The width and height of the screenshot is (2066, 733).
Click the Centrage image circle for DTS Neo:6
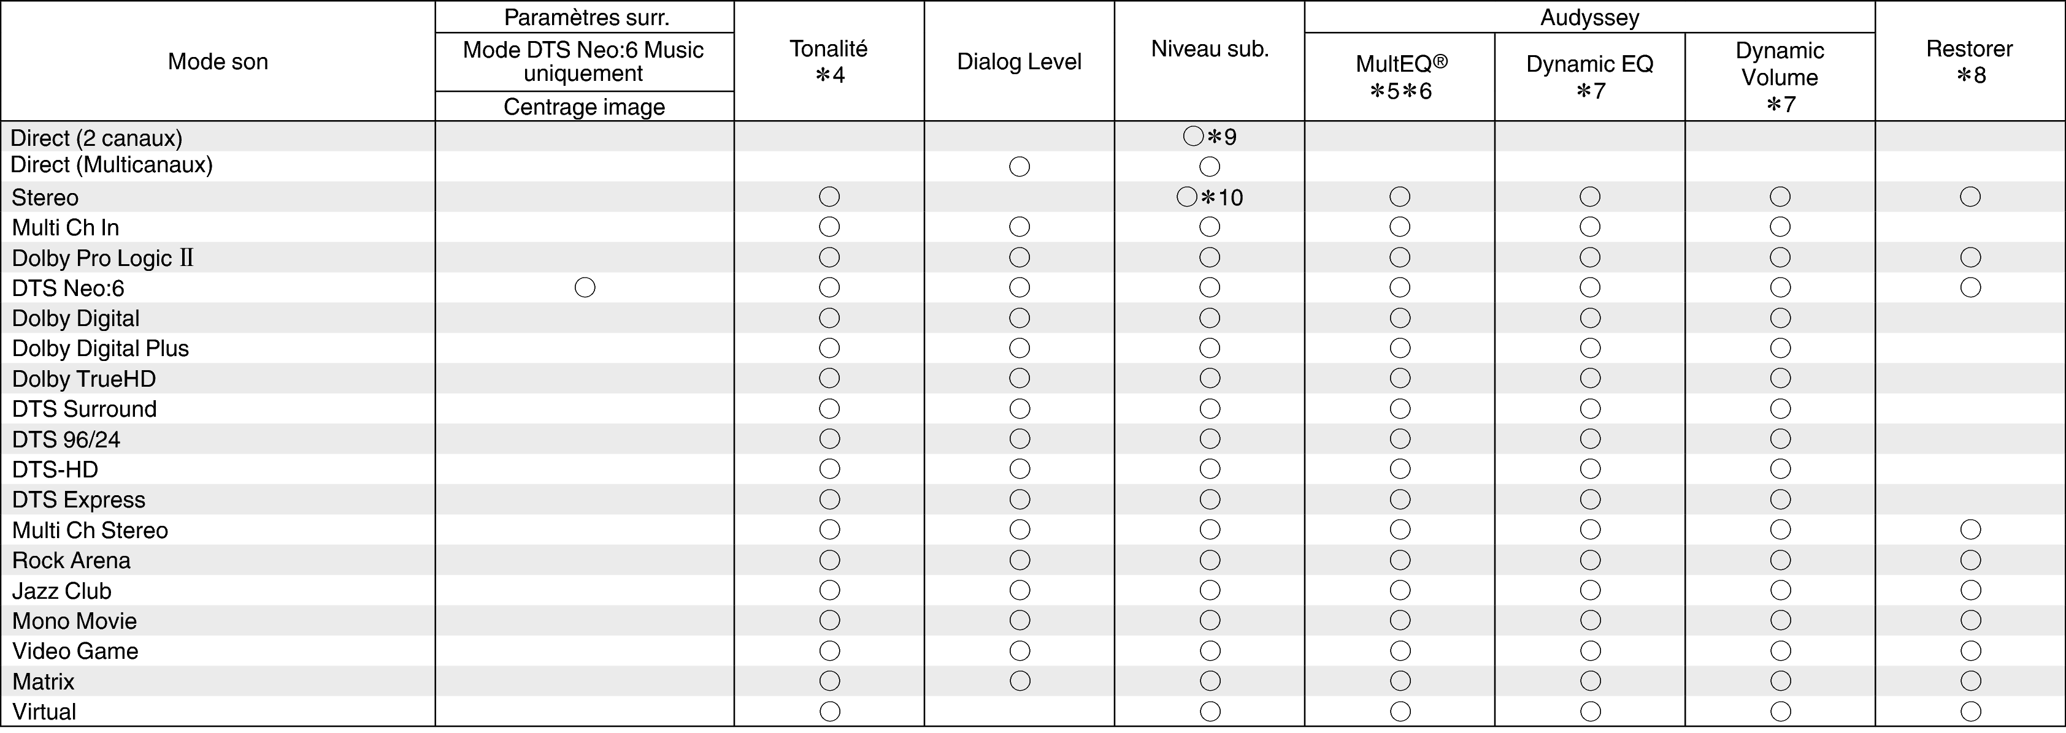pos(585,287)
